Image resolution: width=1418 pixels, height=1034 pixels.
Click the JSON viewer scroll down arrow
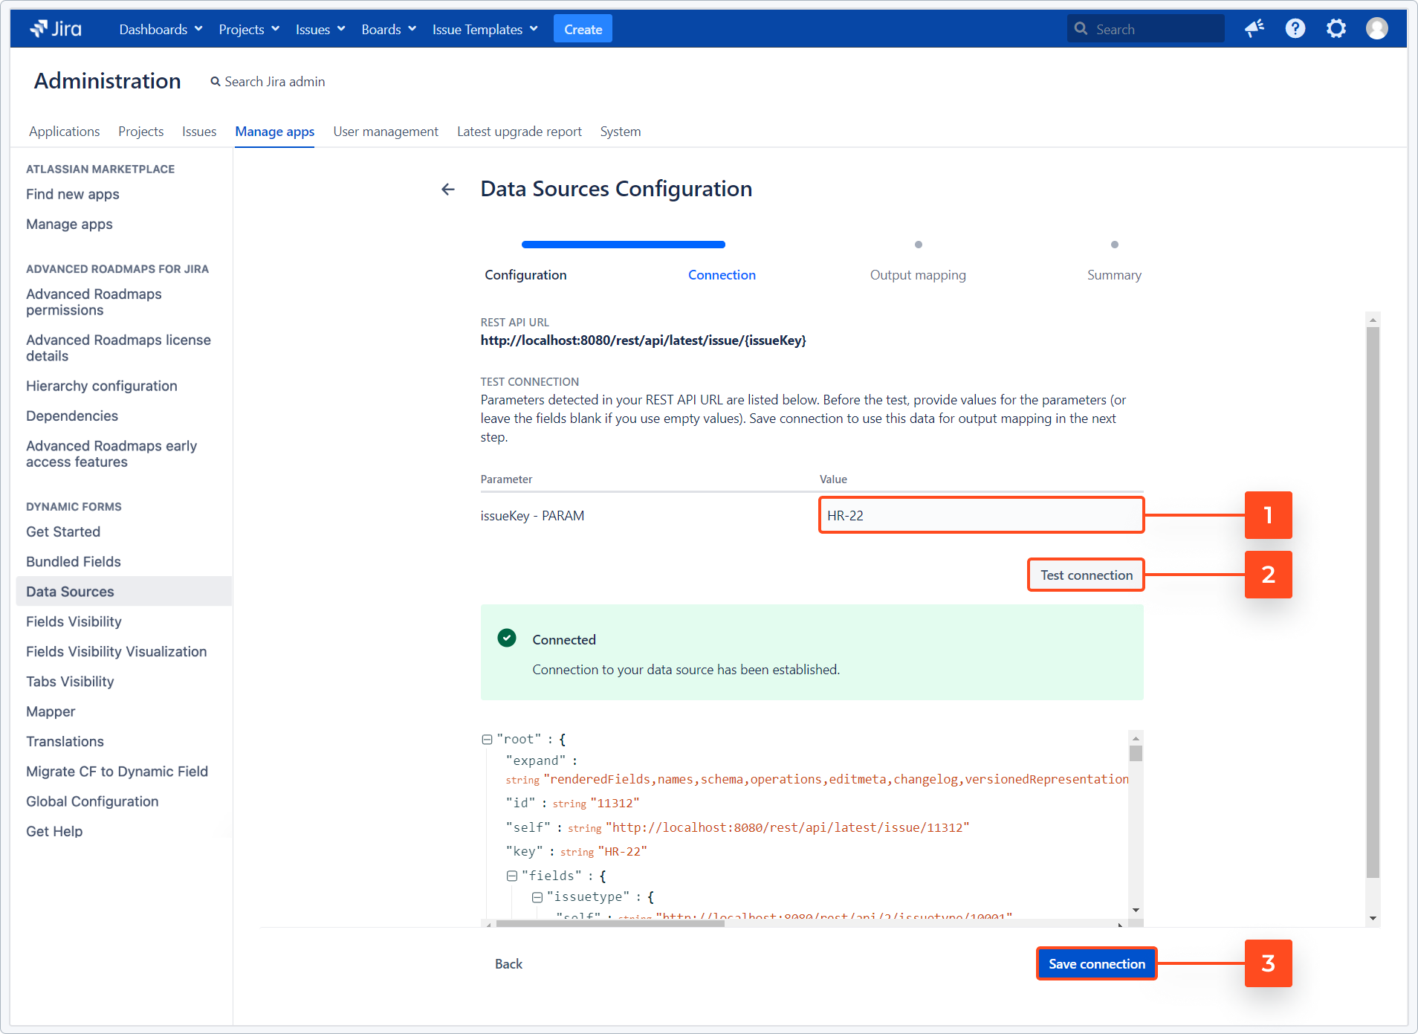tap(1136, 910)
